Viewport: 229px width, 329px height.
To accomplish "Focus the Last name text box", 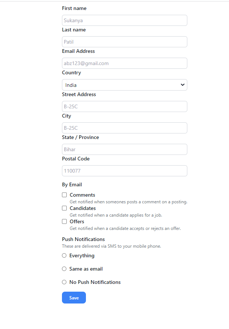I will point(125,42).
